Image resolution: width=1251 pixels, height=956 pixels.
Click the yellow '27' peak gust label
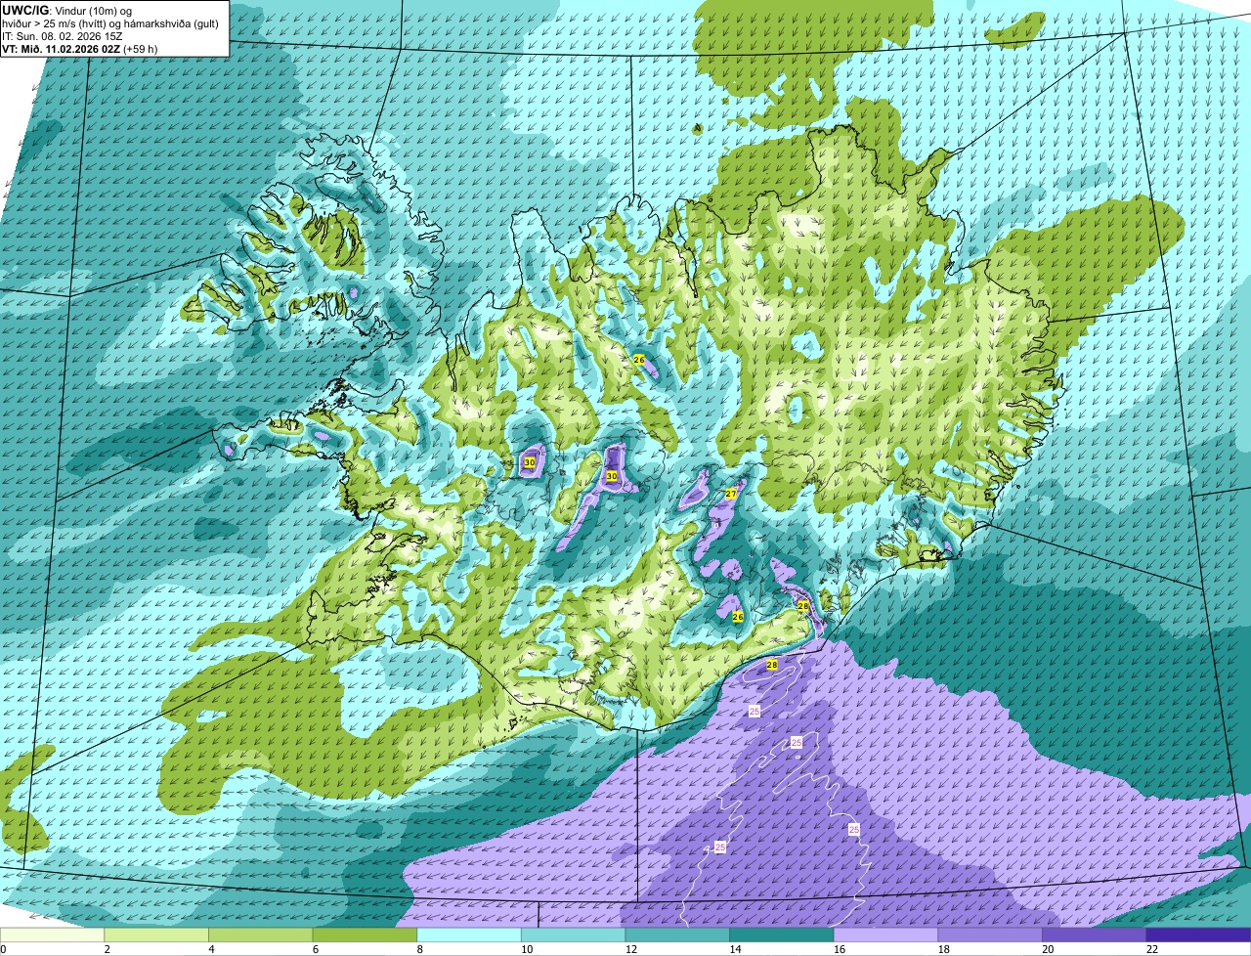click(730, 495)
